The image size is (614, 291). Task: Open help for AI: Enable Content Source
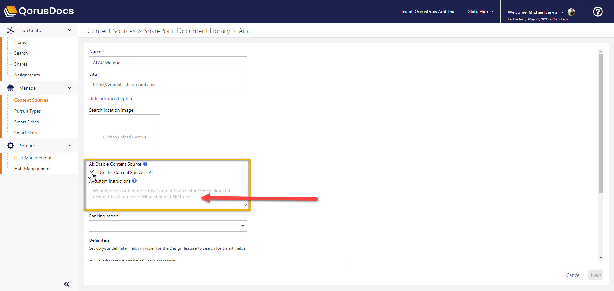pyautogui.click(x=145, y=164)
